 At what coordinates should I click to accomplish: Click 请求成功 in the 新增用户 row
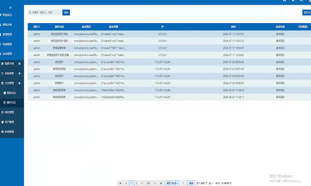point(280,83)
